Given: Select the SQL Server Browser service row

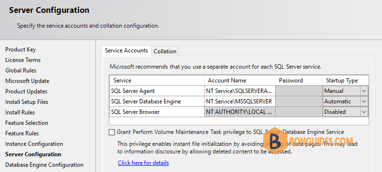Looking at the screenshot, I should 156,112.
